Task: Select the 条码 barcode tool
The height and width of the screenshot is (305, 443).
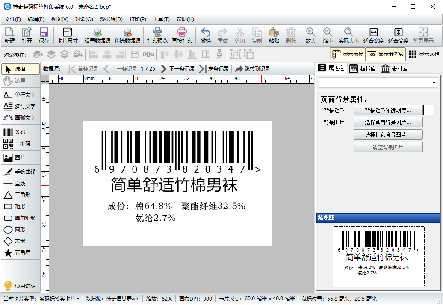Action: pyautogui.click(x=20, y=132)
